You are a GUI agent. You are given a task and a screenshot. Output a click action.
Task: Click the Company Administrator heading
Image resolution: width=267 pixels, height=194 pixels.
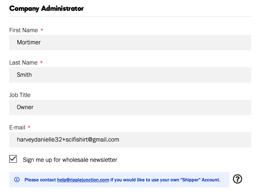point(46,9)
